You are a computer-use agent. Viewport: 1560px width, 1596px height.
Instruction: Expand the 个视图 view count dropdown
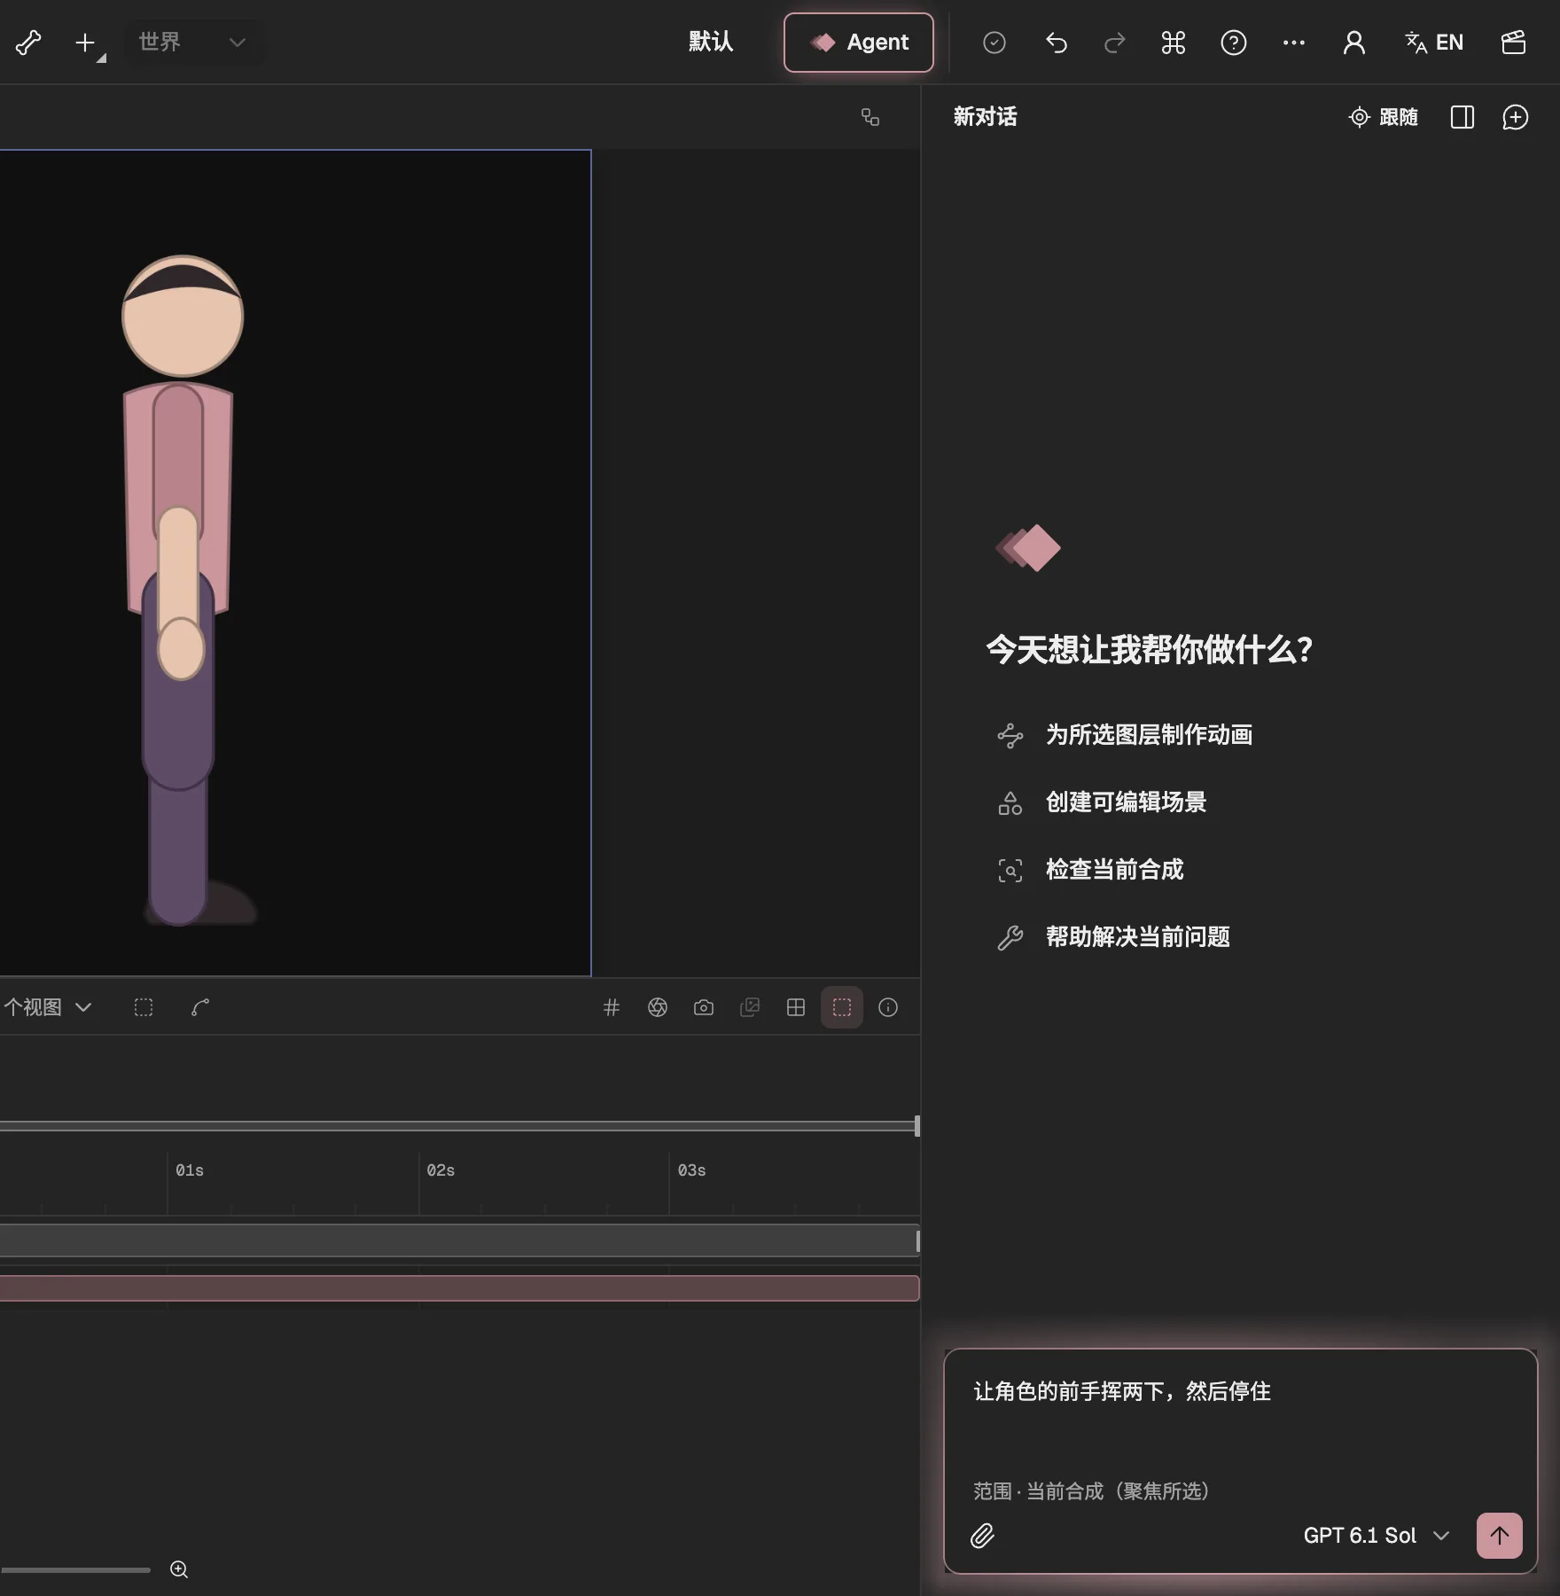[x=47, y=1007]
